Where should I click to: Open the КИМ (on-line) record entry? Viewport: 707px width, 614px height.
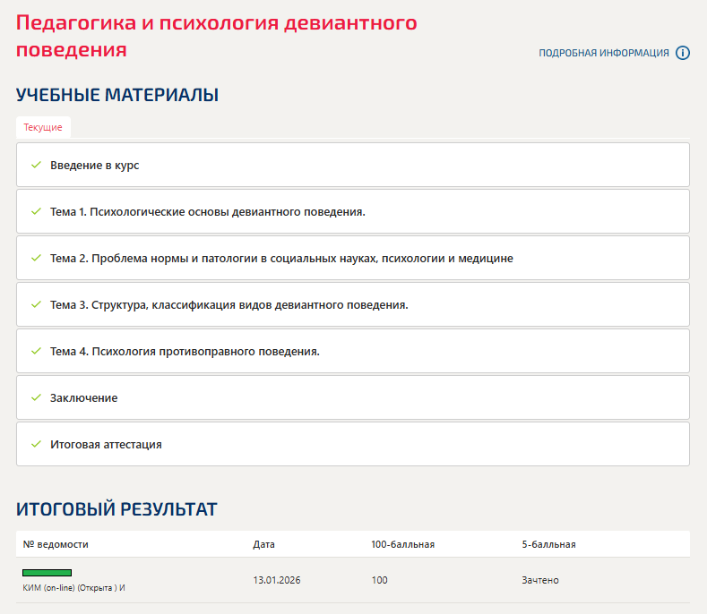73,588
